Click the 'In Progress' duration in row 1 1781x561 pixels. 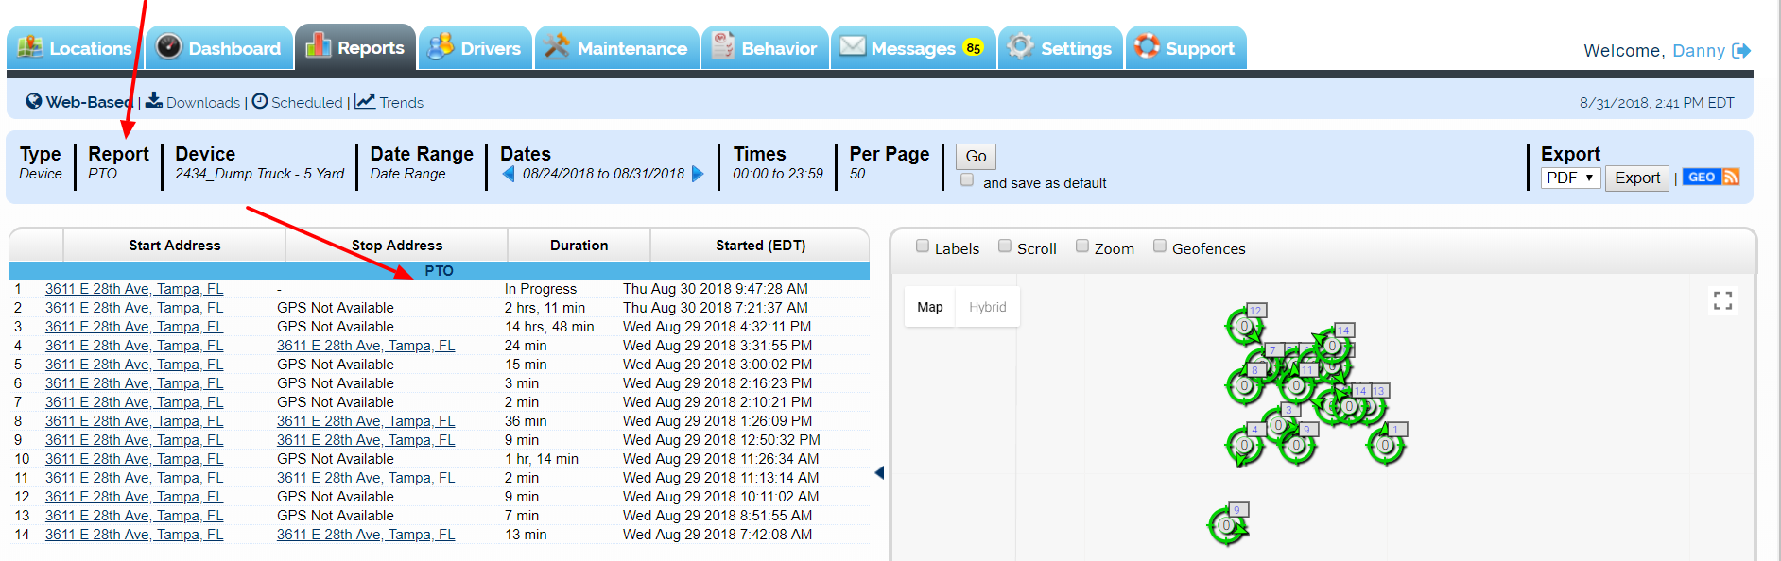tap(541, 289)
